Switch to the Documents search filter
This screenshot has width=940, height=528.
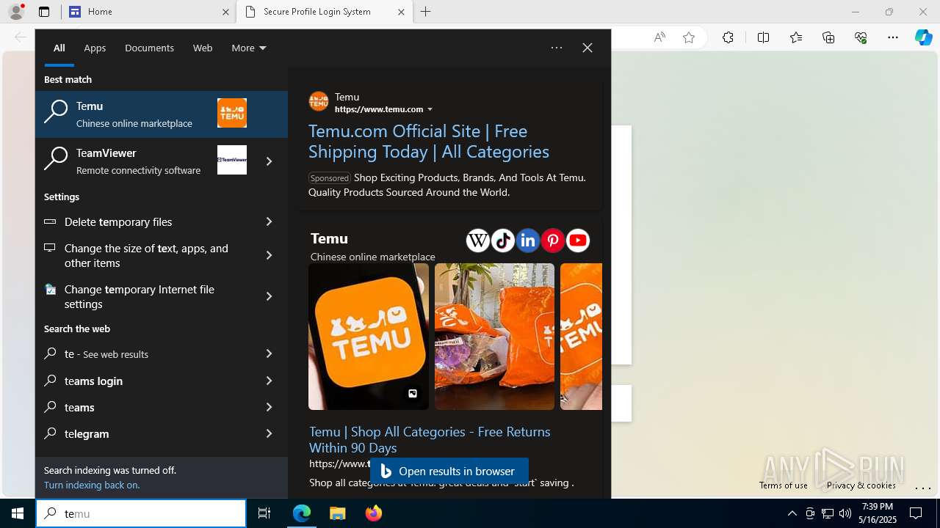[149, 48]
